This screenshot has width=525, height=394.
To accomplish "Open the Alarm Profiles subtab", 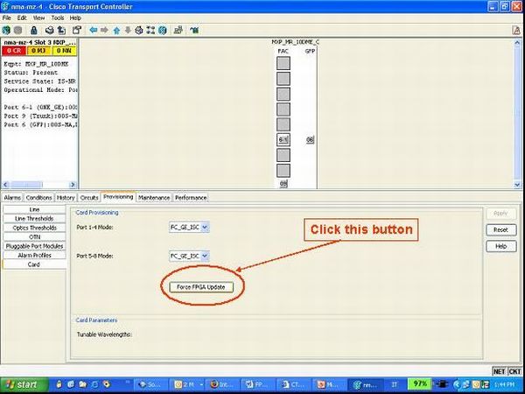I will (x=34, y=256).
